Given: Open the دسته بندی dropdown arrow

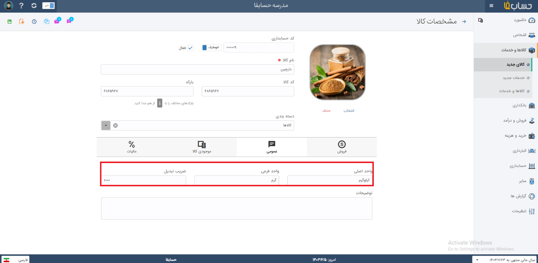Looking at the screenshot, I should (x=106, y=125).
